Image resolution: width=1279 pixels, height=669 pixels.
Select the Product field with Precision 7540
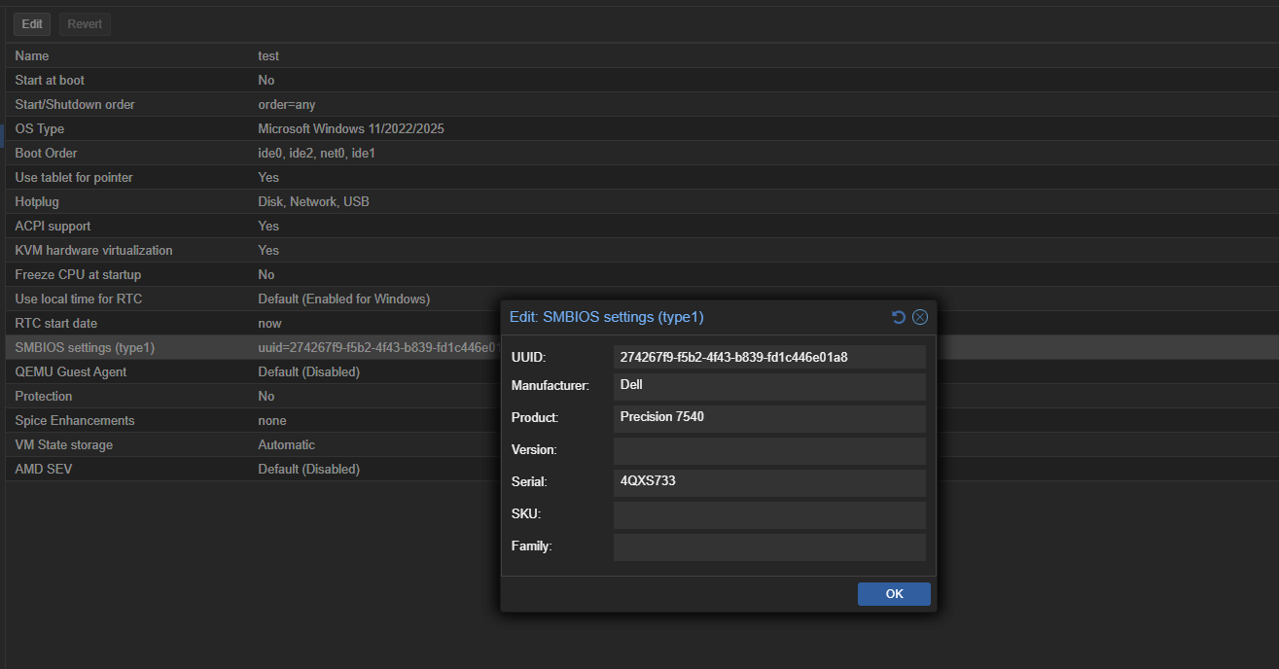click(769, 418)
